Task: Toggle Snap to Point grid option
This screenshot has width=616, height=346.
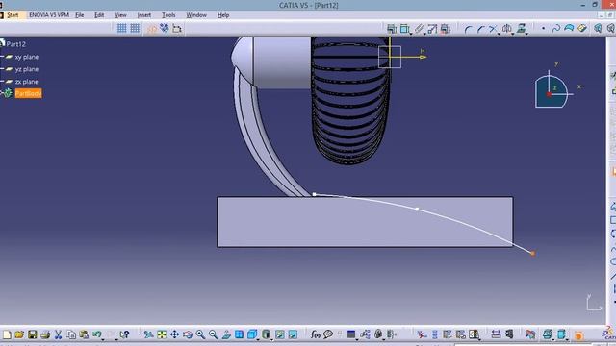Action: pyautogui.click(x=135, y=28)
